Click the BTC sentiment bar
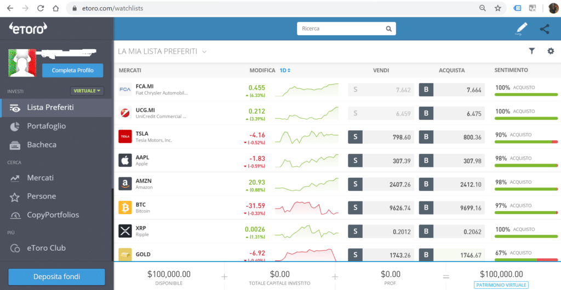This screenshot has height=290, width=561. coord(526,212)
